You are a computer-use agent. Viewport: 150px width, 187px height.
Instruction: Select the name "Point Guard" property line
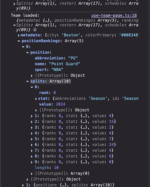point(57,64)
